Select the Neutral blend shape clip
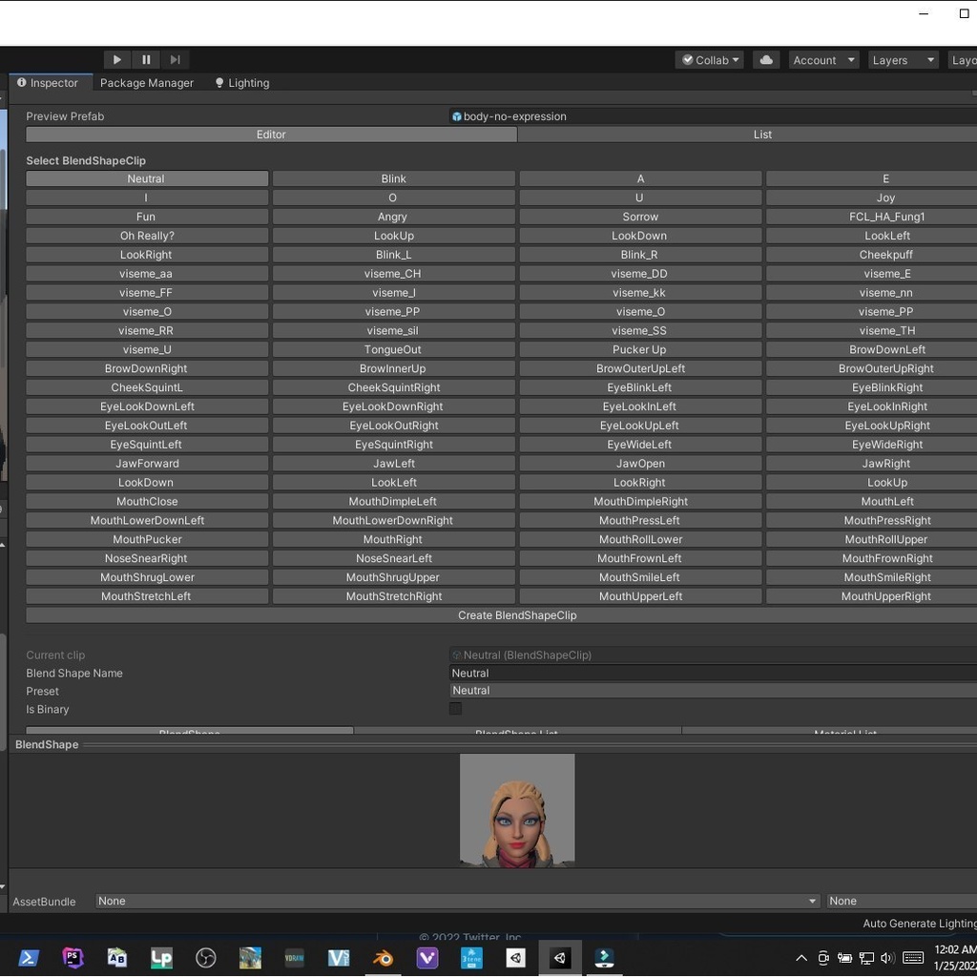The image size is (977, 977). tap(147, 178)
